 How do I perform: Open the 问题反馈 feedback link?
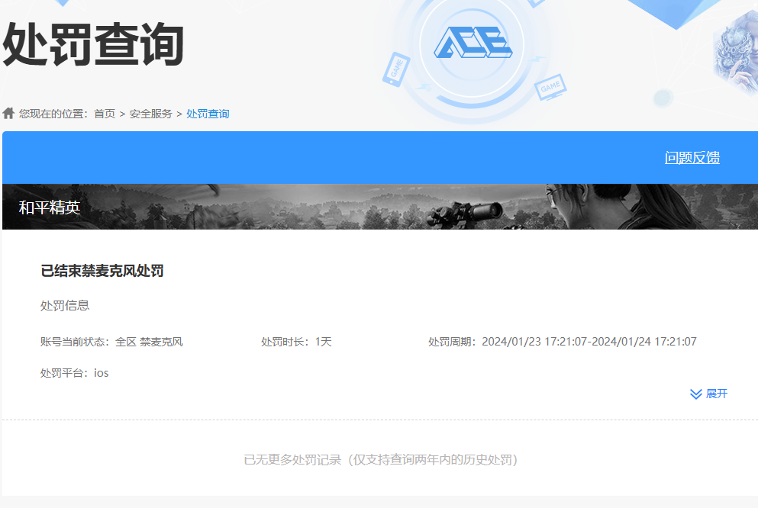(693, 157)
